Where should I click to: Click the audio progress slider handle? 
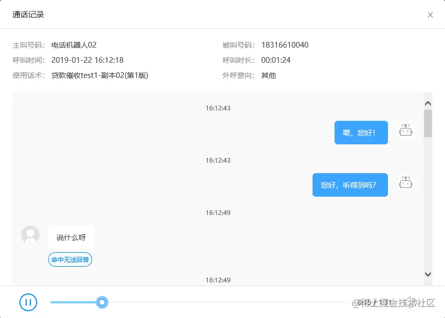click(102, 302)
